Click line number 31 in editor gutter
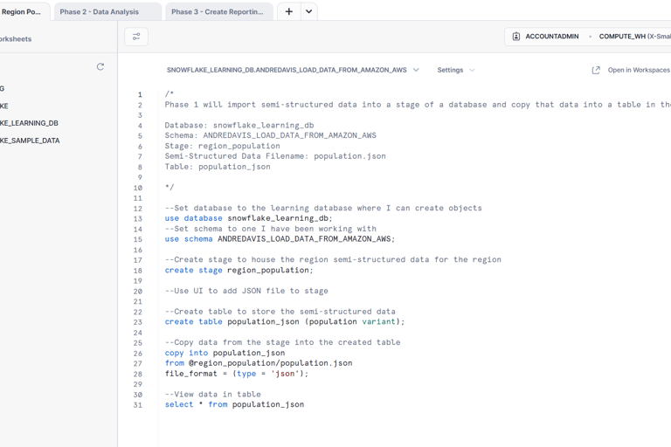Screen dimensions: 671x447 (137, 405)
